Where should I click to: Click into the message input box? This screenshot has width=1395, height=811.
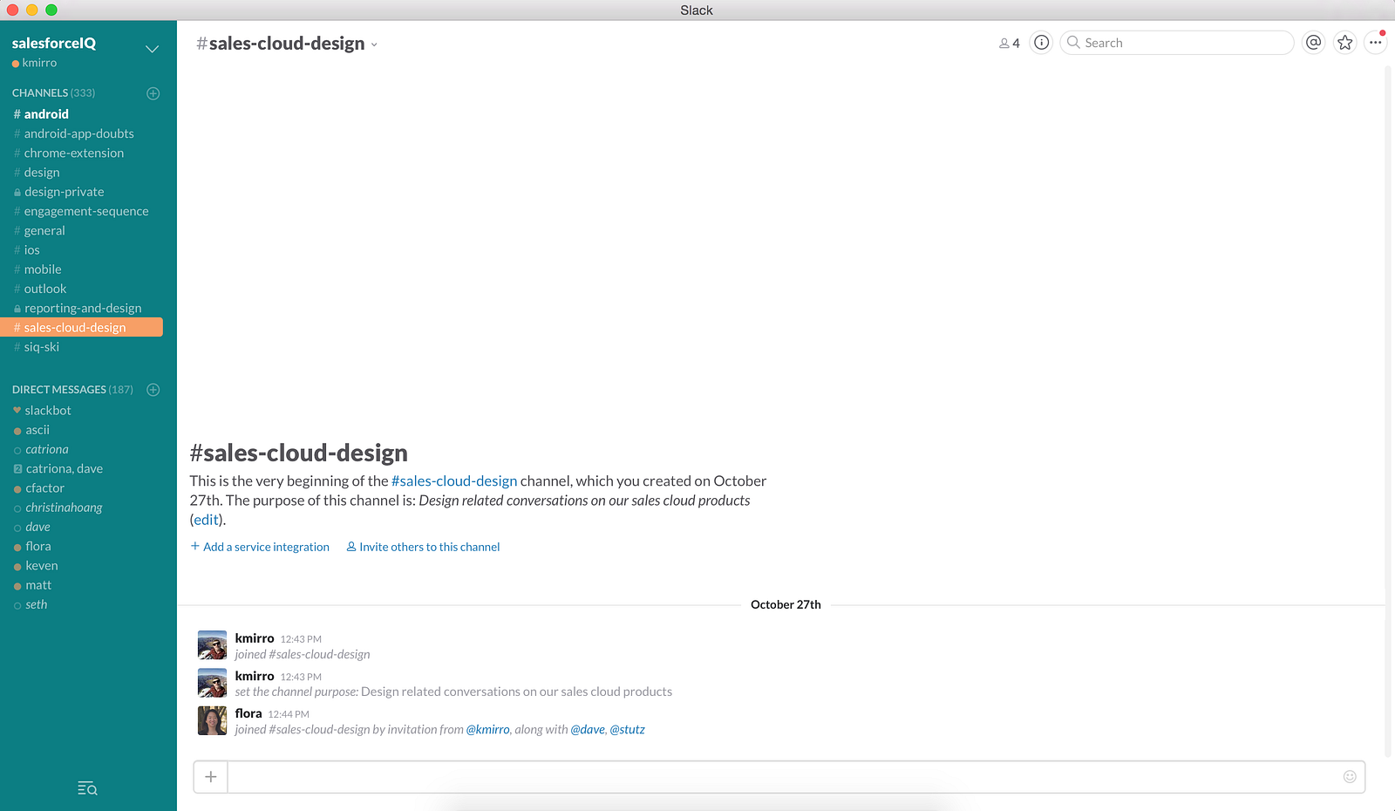796,777
